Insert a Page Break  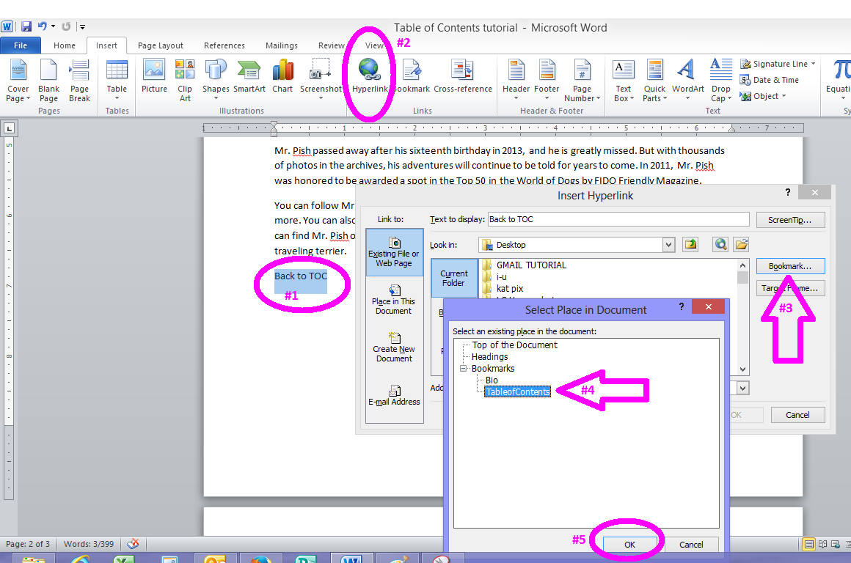[80, 81]
